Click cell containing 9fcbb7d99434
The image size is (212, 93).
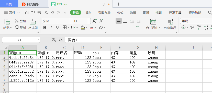tap(23, 58)
